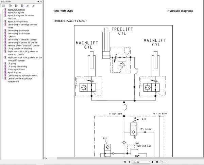204x165 pixels.
Task: Open the Hydraulic diagrams bookmark
Action: click(16, 13)
